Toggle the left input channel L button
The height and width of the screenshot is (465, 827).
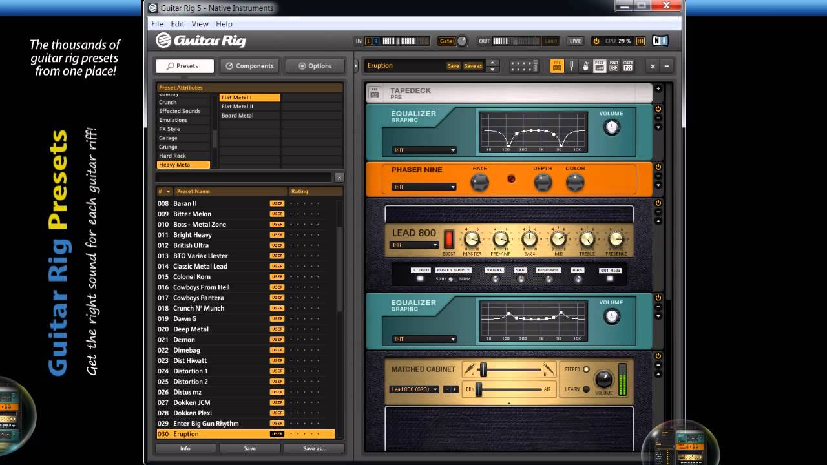pyautogui.click(x=370, y=41)
